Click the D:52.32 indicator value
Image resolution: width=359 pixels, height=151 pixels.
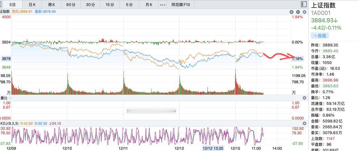(x=40, y=123)
